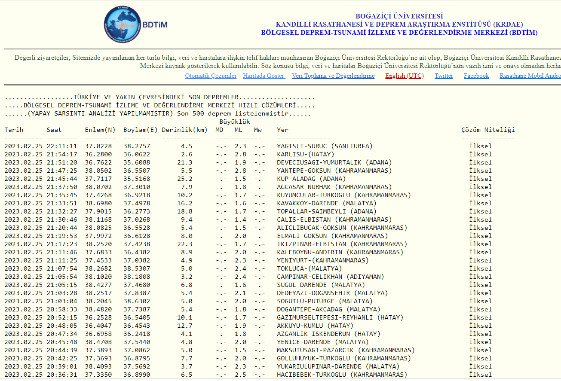Select KUP-ALADAG (ADANA) location text

311,179
